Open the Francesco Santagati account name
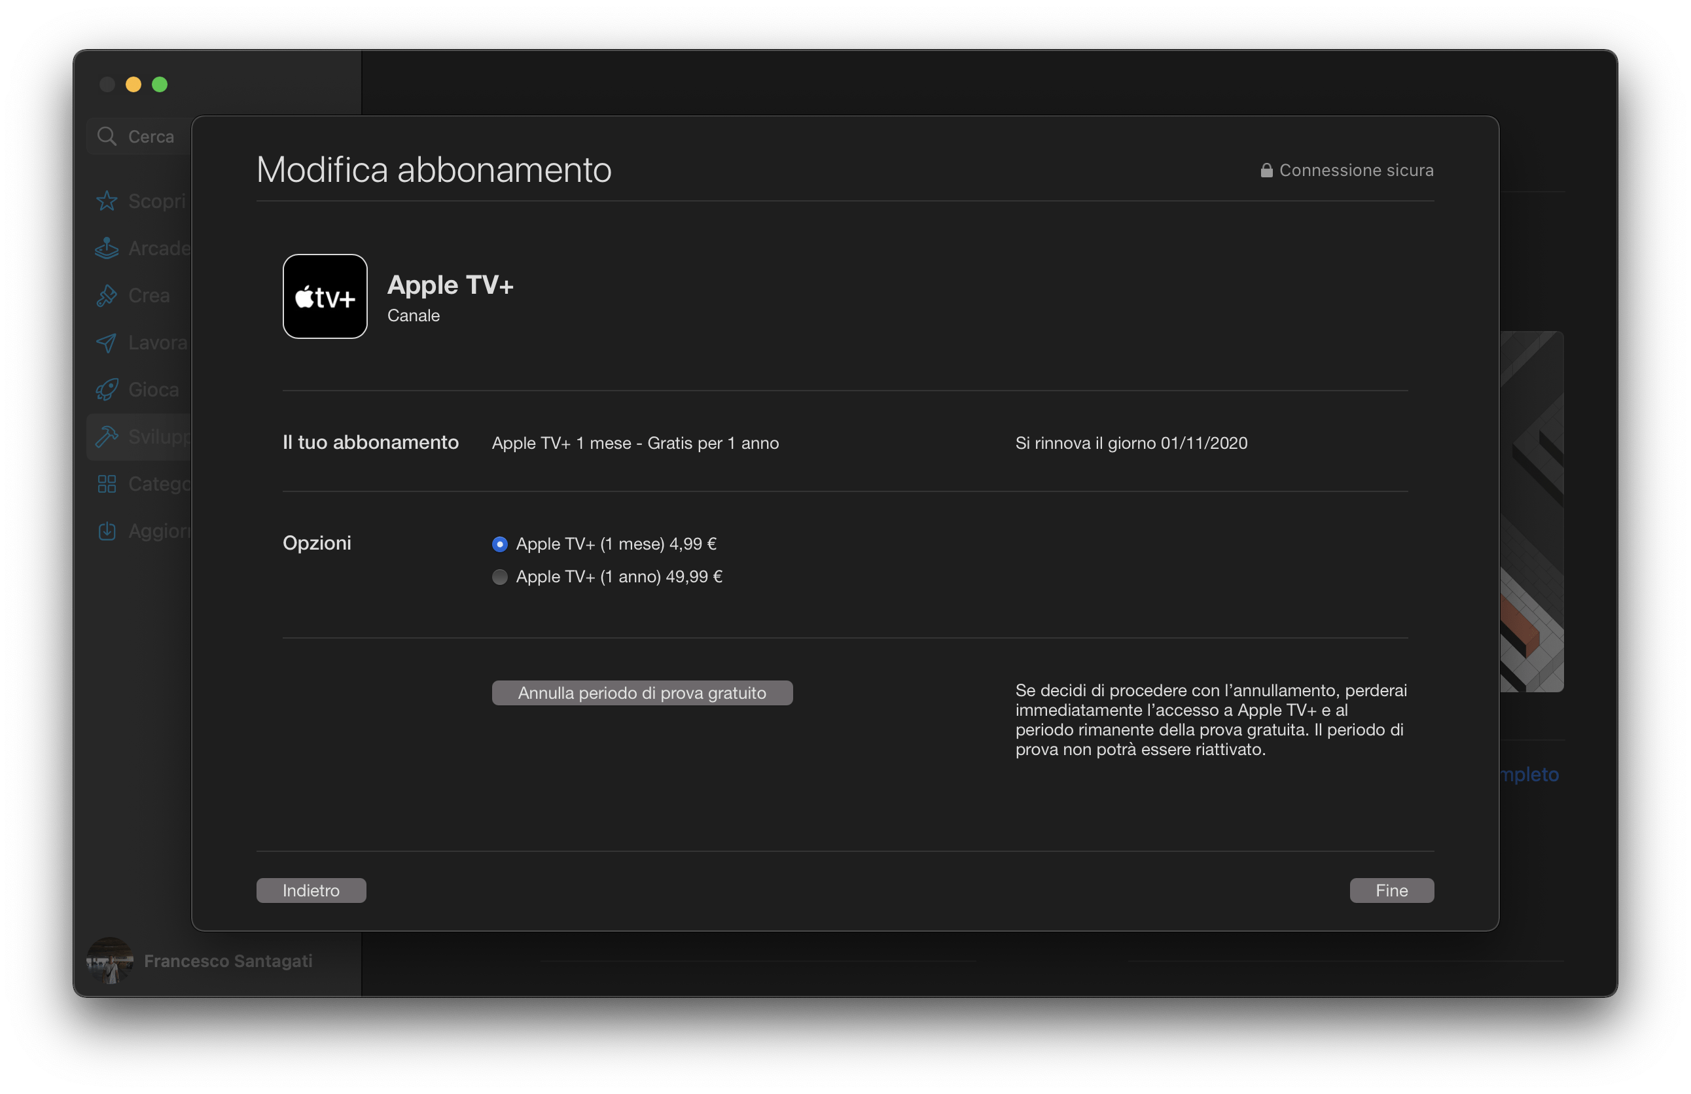Screen dimensions: 1691x1094 coord(228,961)
